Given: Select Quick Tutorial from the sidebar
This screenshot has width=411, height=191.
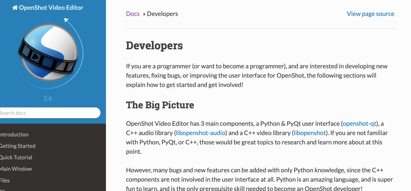Looking at the screenshot, I should coord(16,157).
